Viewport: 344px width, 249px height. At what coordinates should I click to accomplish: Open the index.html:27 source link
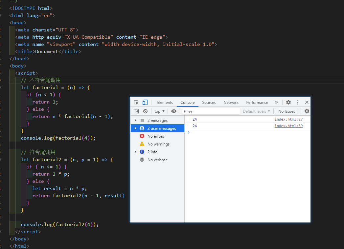(x=288, y=119)
